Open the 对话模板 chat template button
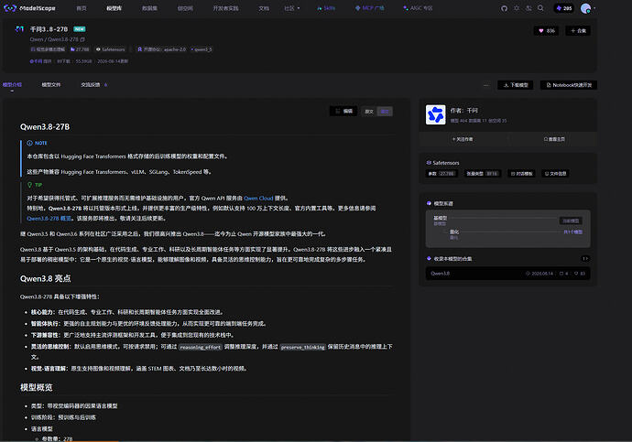 (x=521, y=174)
